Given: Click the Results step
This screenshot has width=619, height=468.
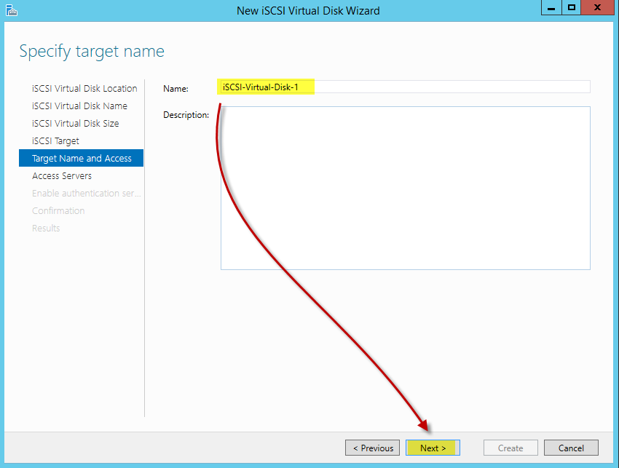Looking at the screenshot, I should pos(46,228).
